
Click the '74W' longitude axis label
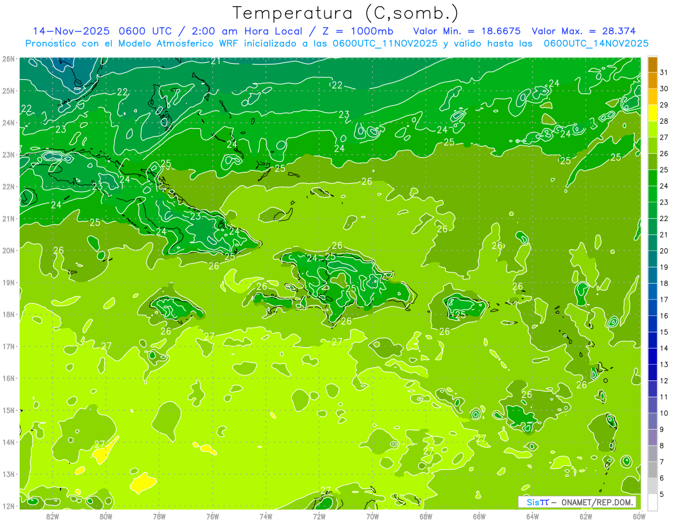click(x=265, y=516)
